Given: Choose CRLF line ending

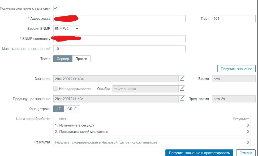Looking at the screenshot, I should pos(72,109).
